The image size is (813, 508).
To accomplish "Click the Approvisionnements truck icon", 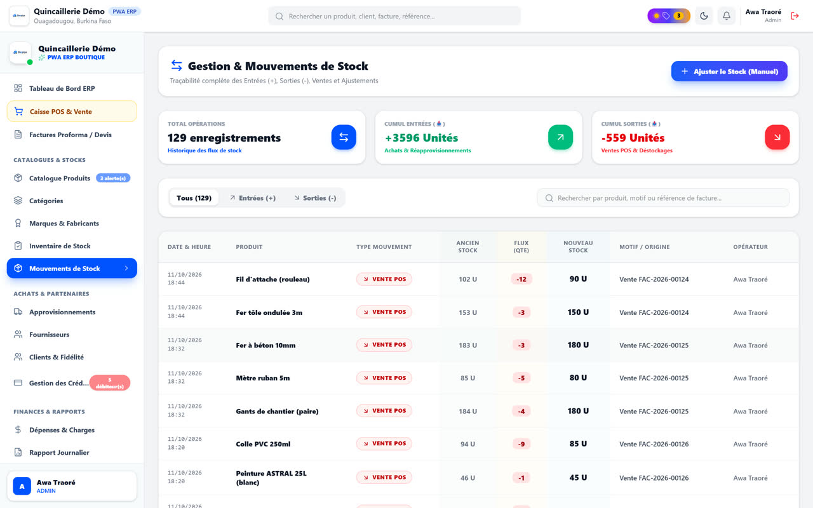I will [x=18, y=312].
